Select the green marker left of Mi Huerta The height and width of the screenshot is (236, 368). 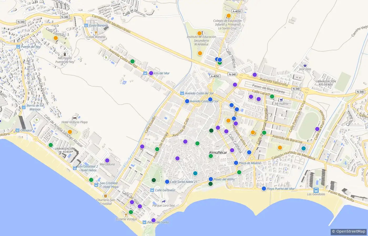(x=272, y=96)
